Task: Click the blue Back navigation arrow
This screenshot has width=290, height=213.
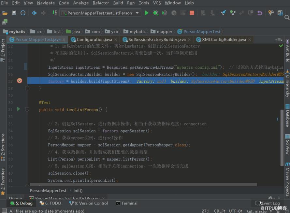Action: pos(34,13)
